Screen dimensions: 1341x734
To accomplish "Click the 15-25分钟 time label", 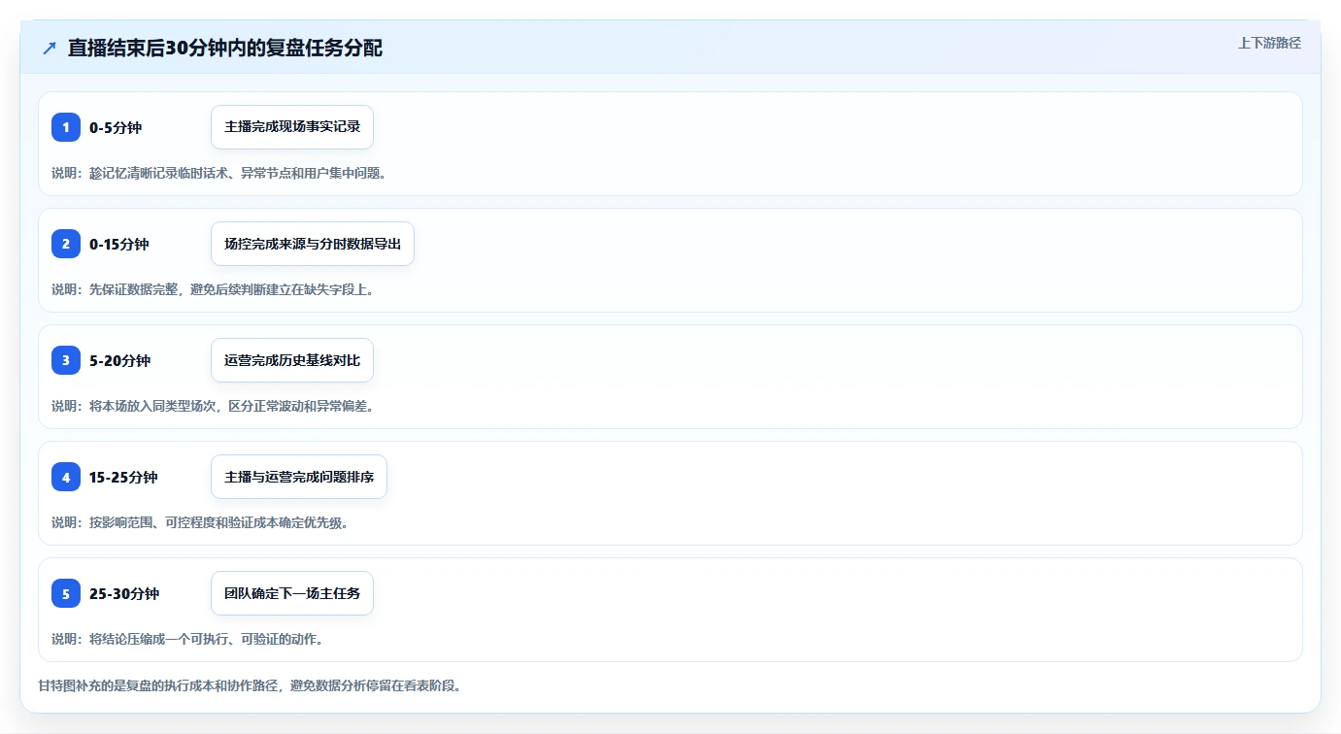I will (x=123, y=477).
